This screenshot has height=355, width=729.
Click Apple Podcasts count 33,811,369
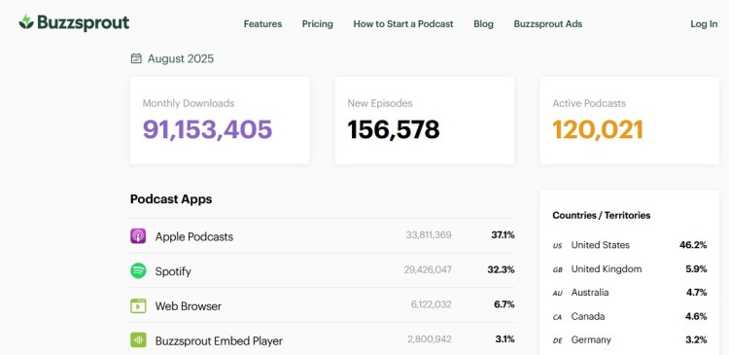(429, 235)
